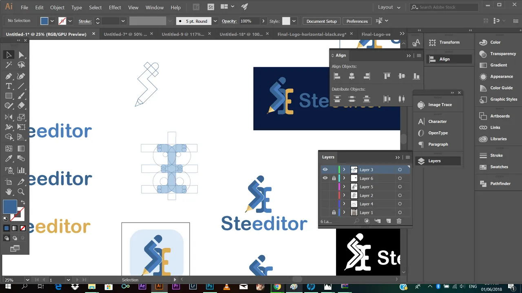522x293 pixels.
Task: Select the Zoom tool
Action: 21,192
